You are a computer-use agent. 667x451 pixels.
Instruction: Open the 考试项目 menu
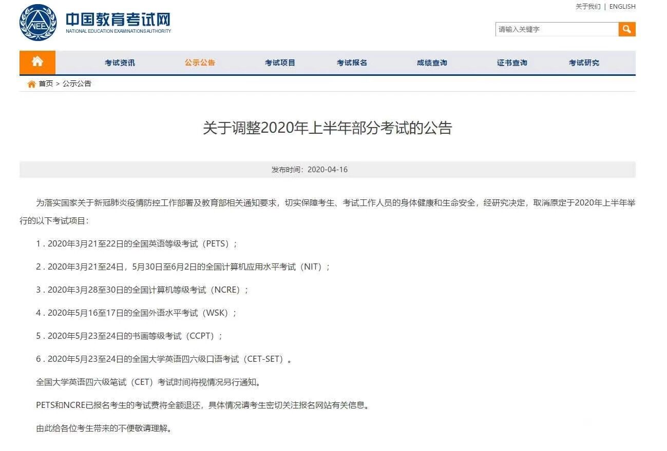[280, 63]
